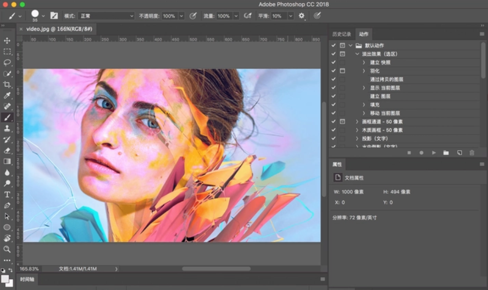Select the Eyedropper tool
The width and height of the screenshot is (488, 290).
(x=7, y=95)
